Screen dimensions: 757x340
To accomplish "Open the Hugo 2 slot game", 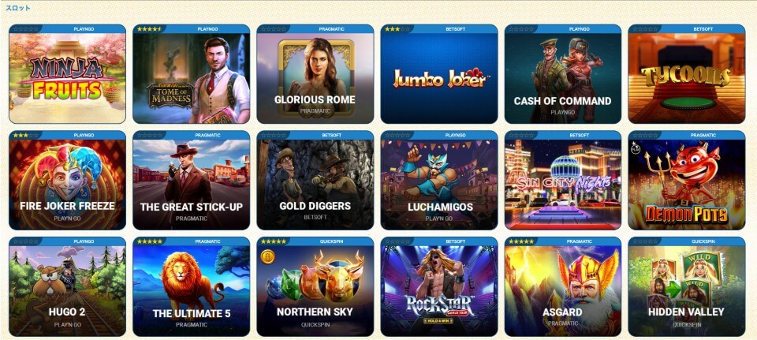I will coord(67,286).
